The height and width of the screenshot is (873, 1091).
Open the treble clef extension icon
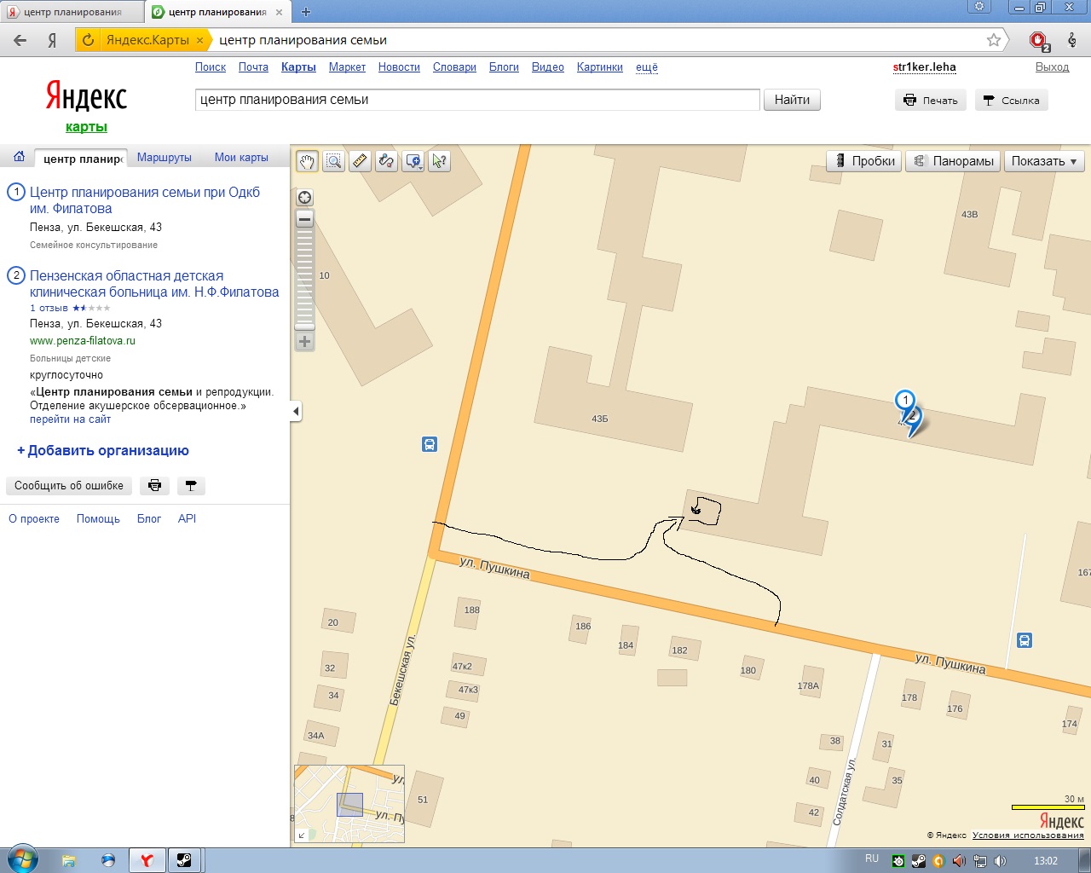click(x=1072, y=40)
